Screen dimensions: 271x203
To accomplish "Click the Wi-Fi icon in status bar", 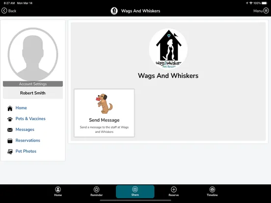I will (x=251, y=3).
